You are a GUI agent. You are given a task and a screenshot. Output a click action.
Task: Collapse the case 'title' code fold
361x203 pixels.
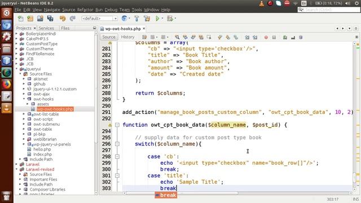point(117,175)
